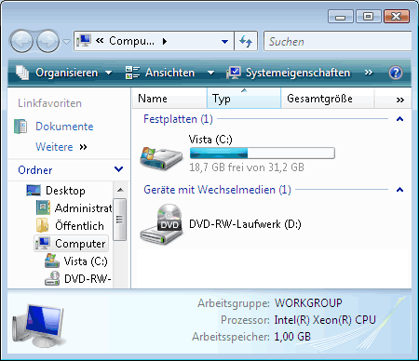The height and width of the screenshot is (361, 419).
Task: Select the Vista (C:) hard drive icon
Action: click(161, 158)
